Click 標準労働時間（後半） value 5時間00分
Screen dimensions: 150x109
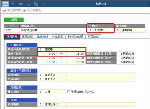[126, 62]
